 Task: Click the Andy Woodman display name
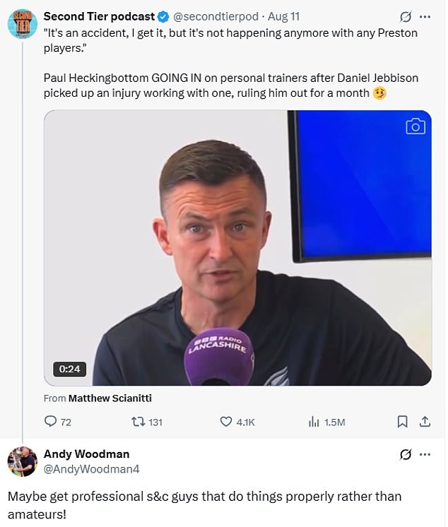86,454
